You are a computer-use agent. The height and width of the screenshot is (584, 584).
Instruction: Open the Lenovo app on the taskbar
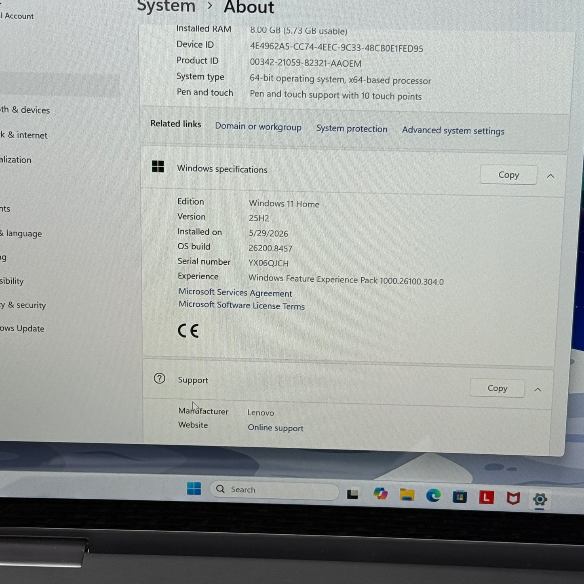coord(486,498)
